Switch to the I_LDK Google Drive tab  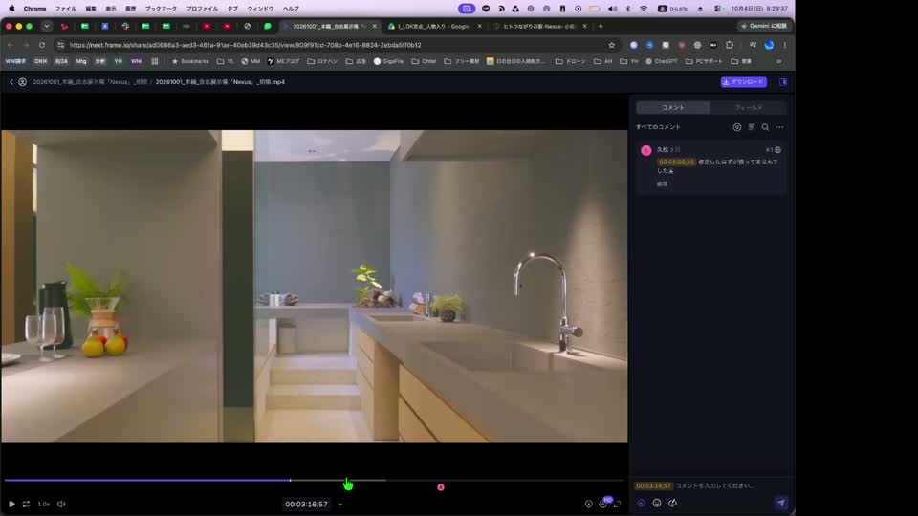pos(432,27)
